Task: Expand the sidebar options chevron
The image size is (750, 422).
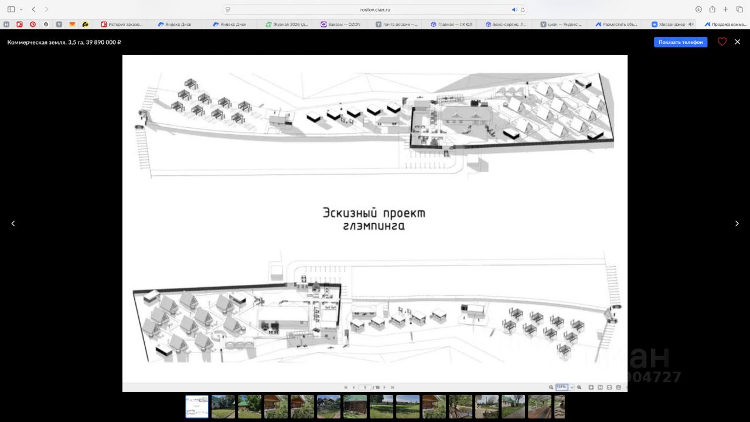Action: (21, 9)
